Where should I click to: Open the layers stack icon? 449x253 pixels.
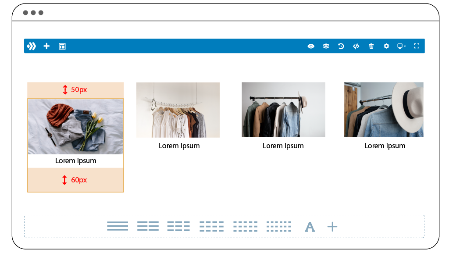[326, 46]
